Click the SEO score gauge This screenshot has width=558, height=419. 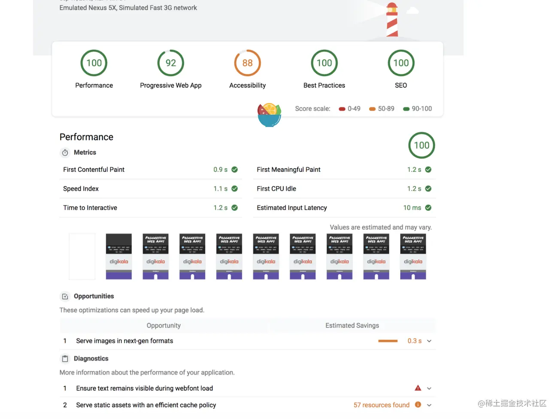[x=401, y=63]
